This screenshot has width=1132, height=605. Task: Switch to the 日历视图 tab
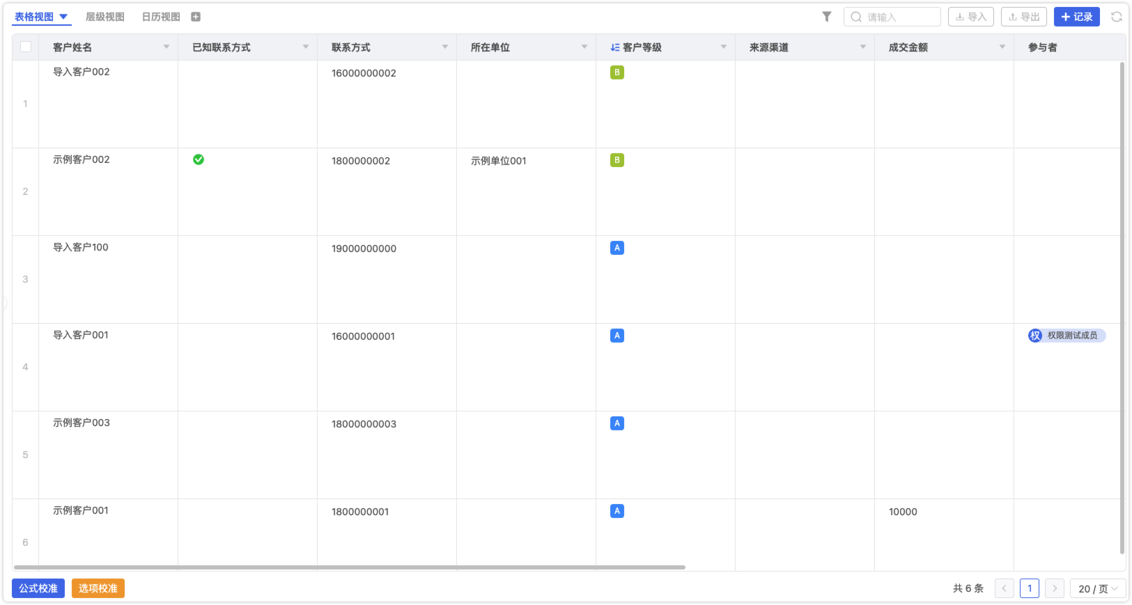[x=161, y=17]
